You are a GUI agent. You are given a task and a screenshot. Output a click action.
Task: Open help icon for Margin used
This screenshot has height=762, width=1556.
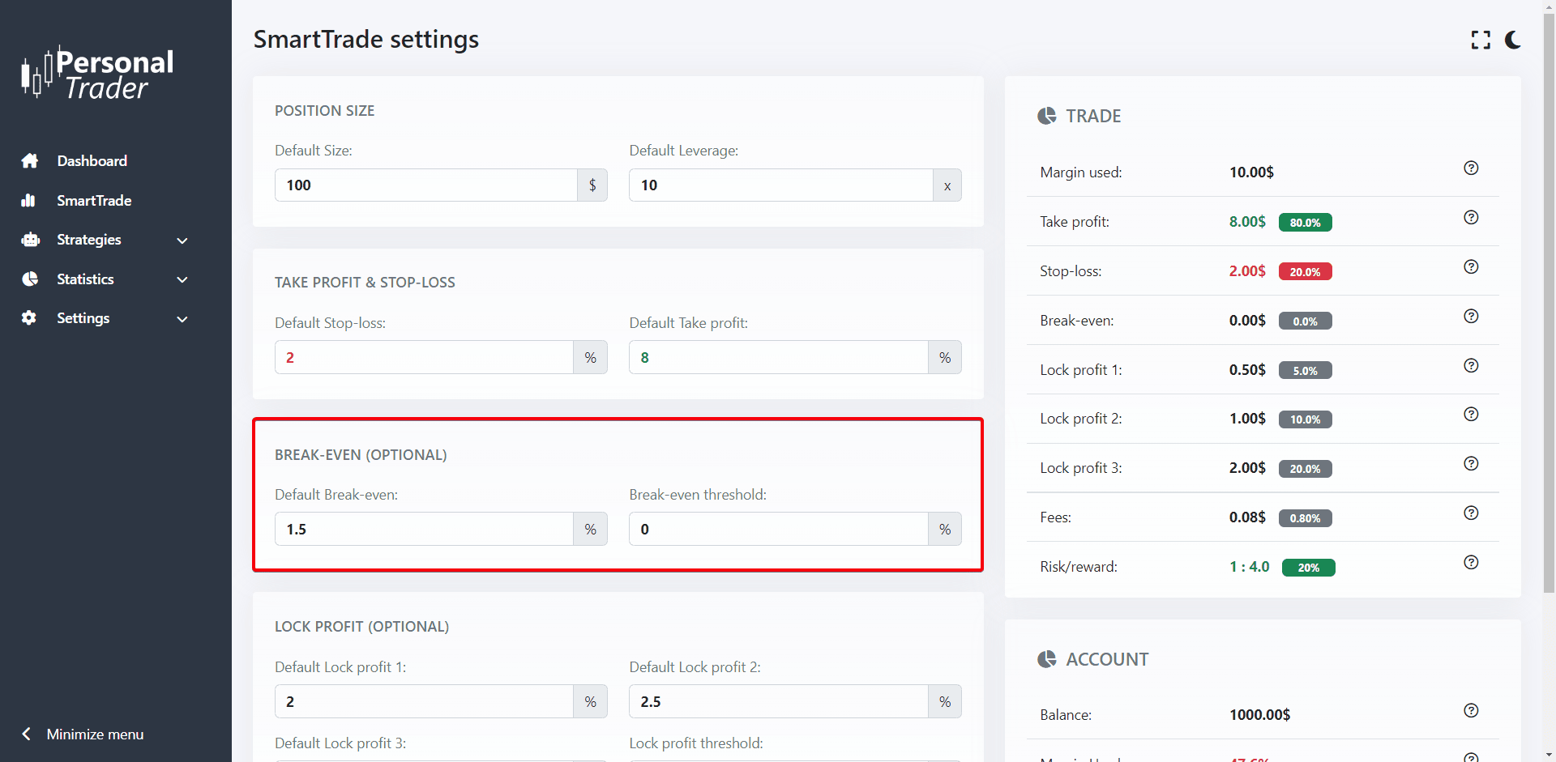(1471, 168)
